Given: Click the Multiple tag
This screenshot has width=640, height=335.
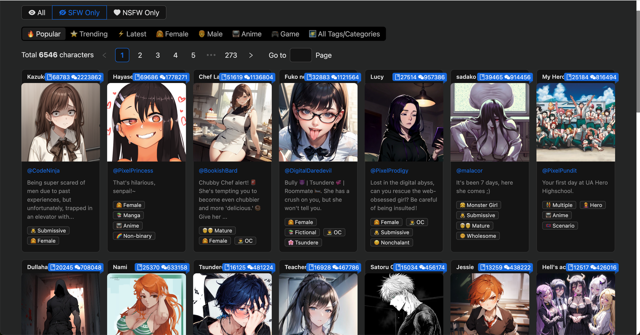Looking at the screenshot, I should [559, 205].
